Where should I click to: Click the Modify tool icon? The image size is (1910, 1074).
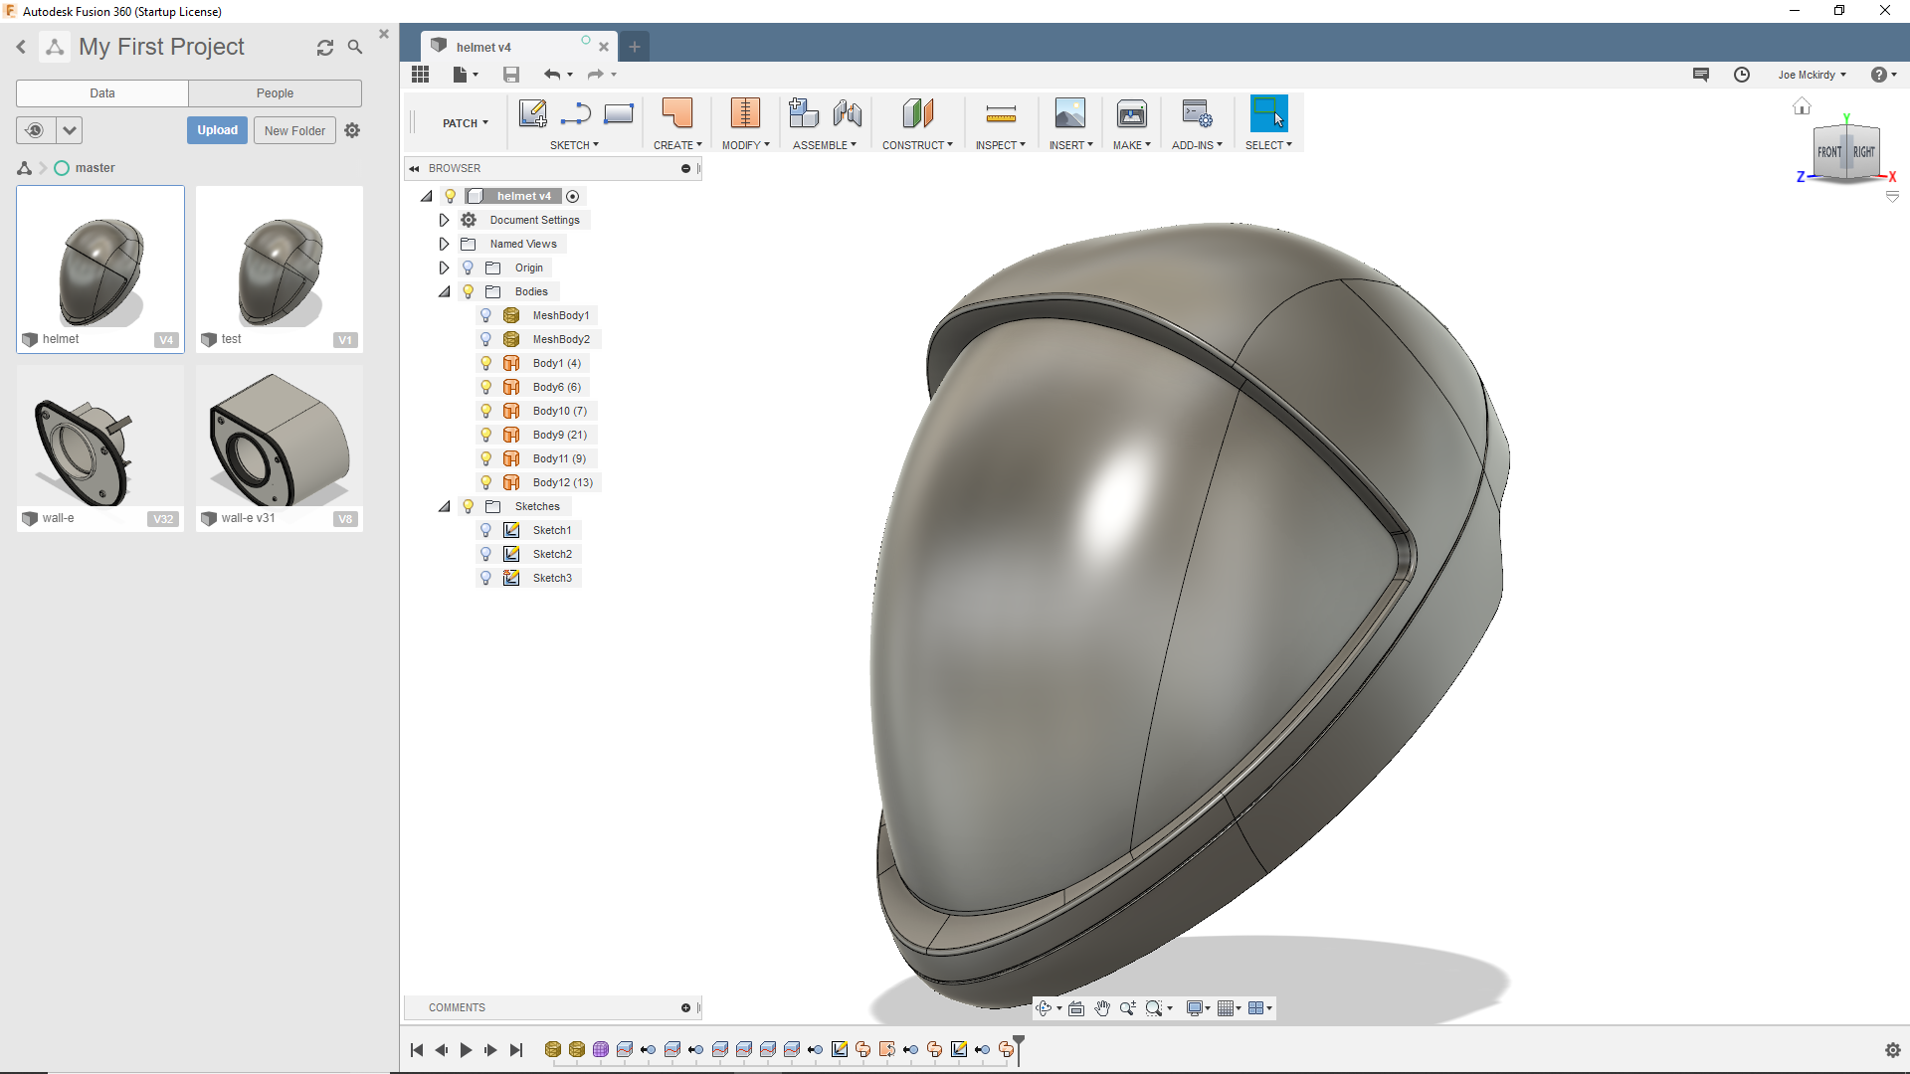point(744,113)
